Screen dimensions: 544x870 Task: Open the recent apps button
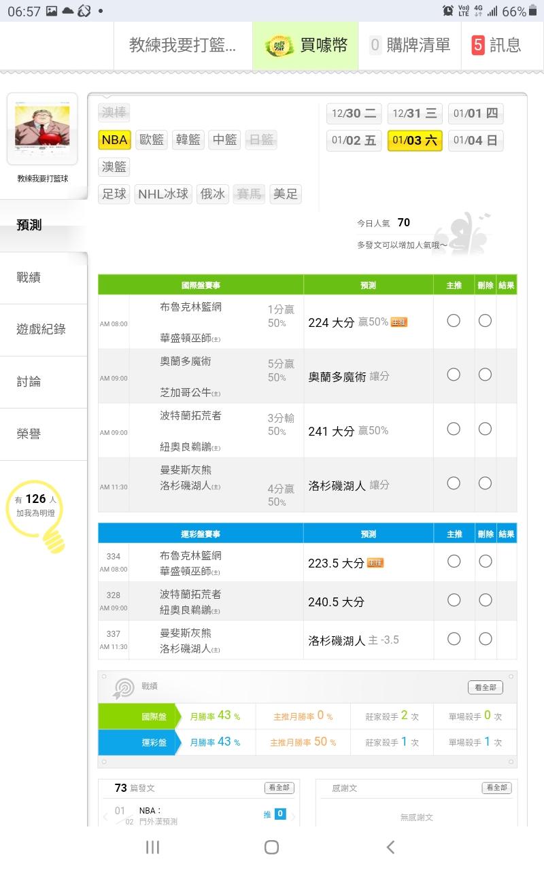click(x=153, y=847)
